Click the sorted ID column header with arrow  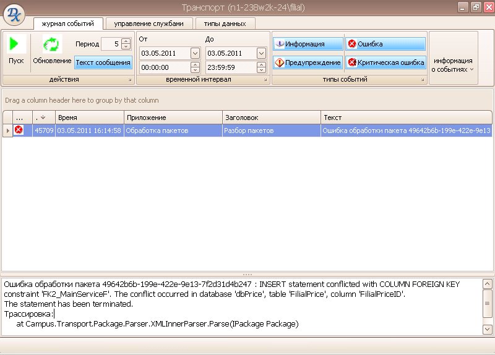[44, 118]
